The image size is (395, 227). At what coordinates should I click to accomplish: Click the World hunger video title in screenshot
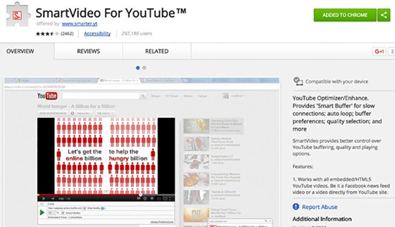(76, 106)
